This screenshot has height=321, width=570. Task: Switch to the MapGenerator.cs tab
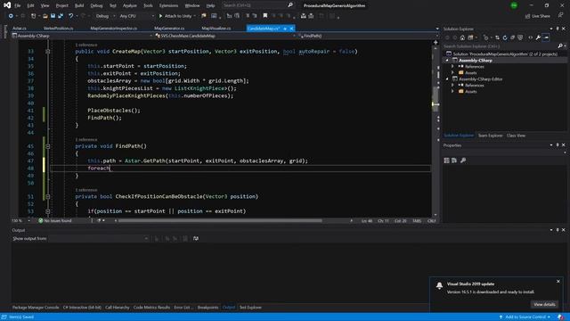tap(169, 29)
